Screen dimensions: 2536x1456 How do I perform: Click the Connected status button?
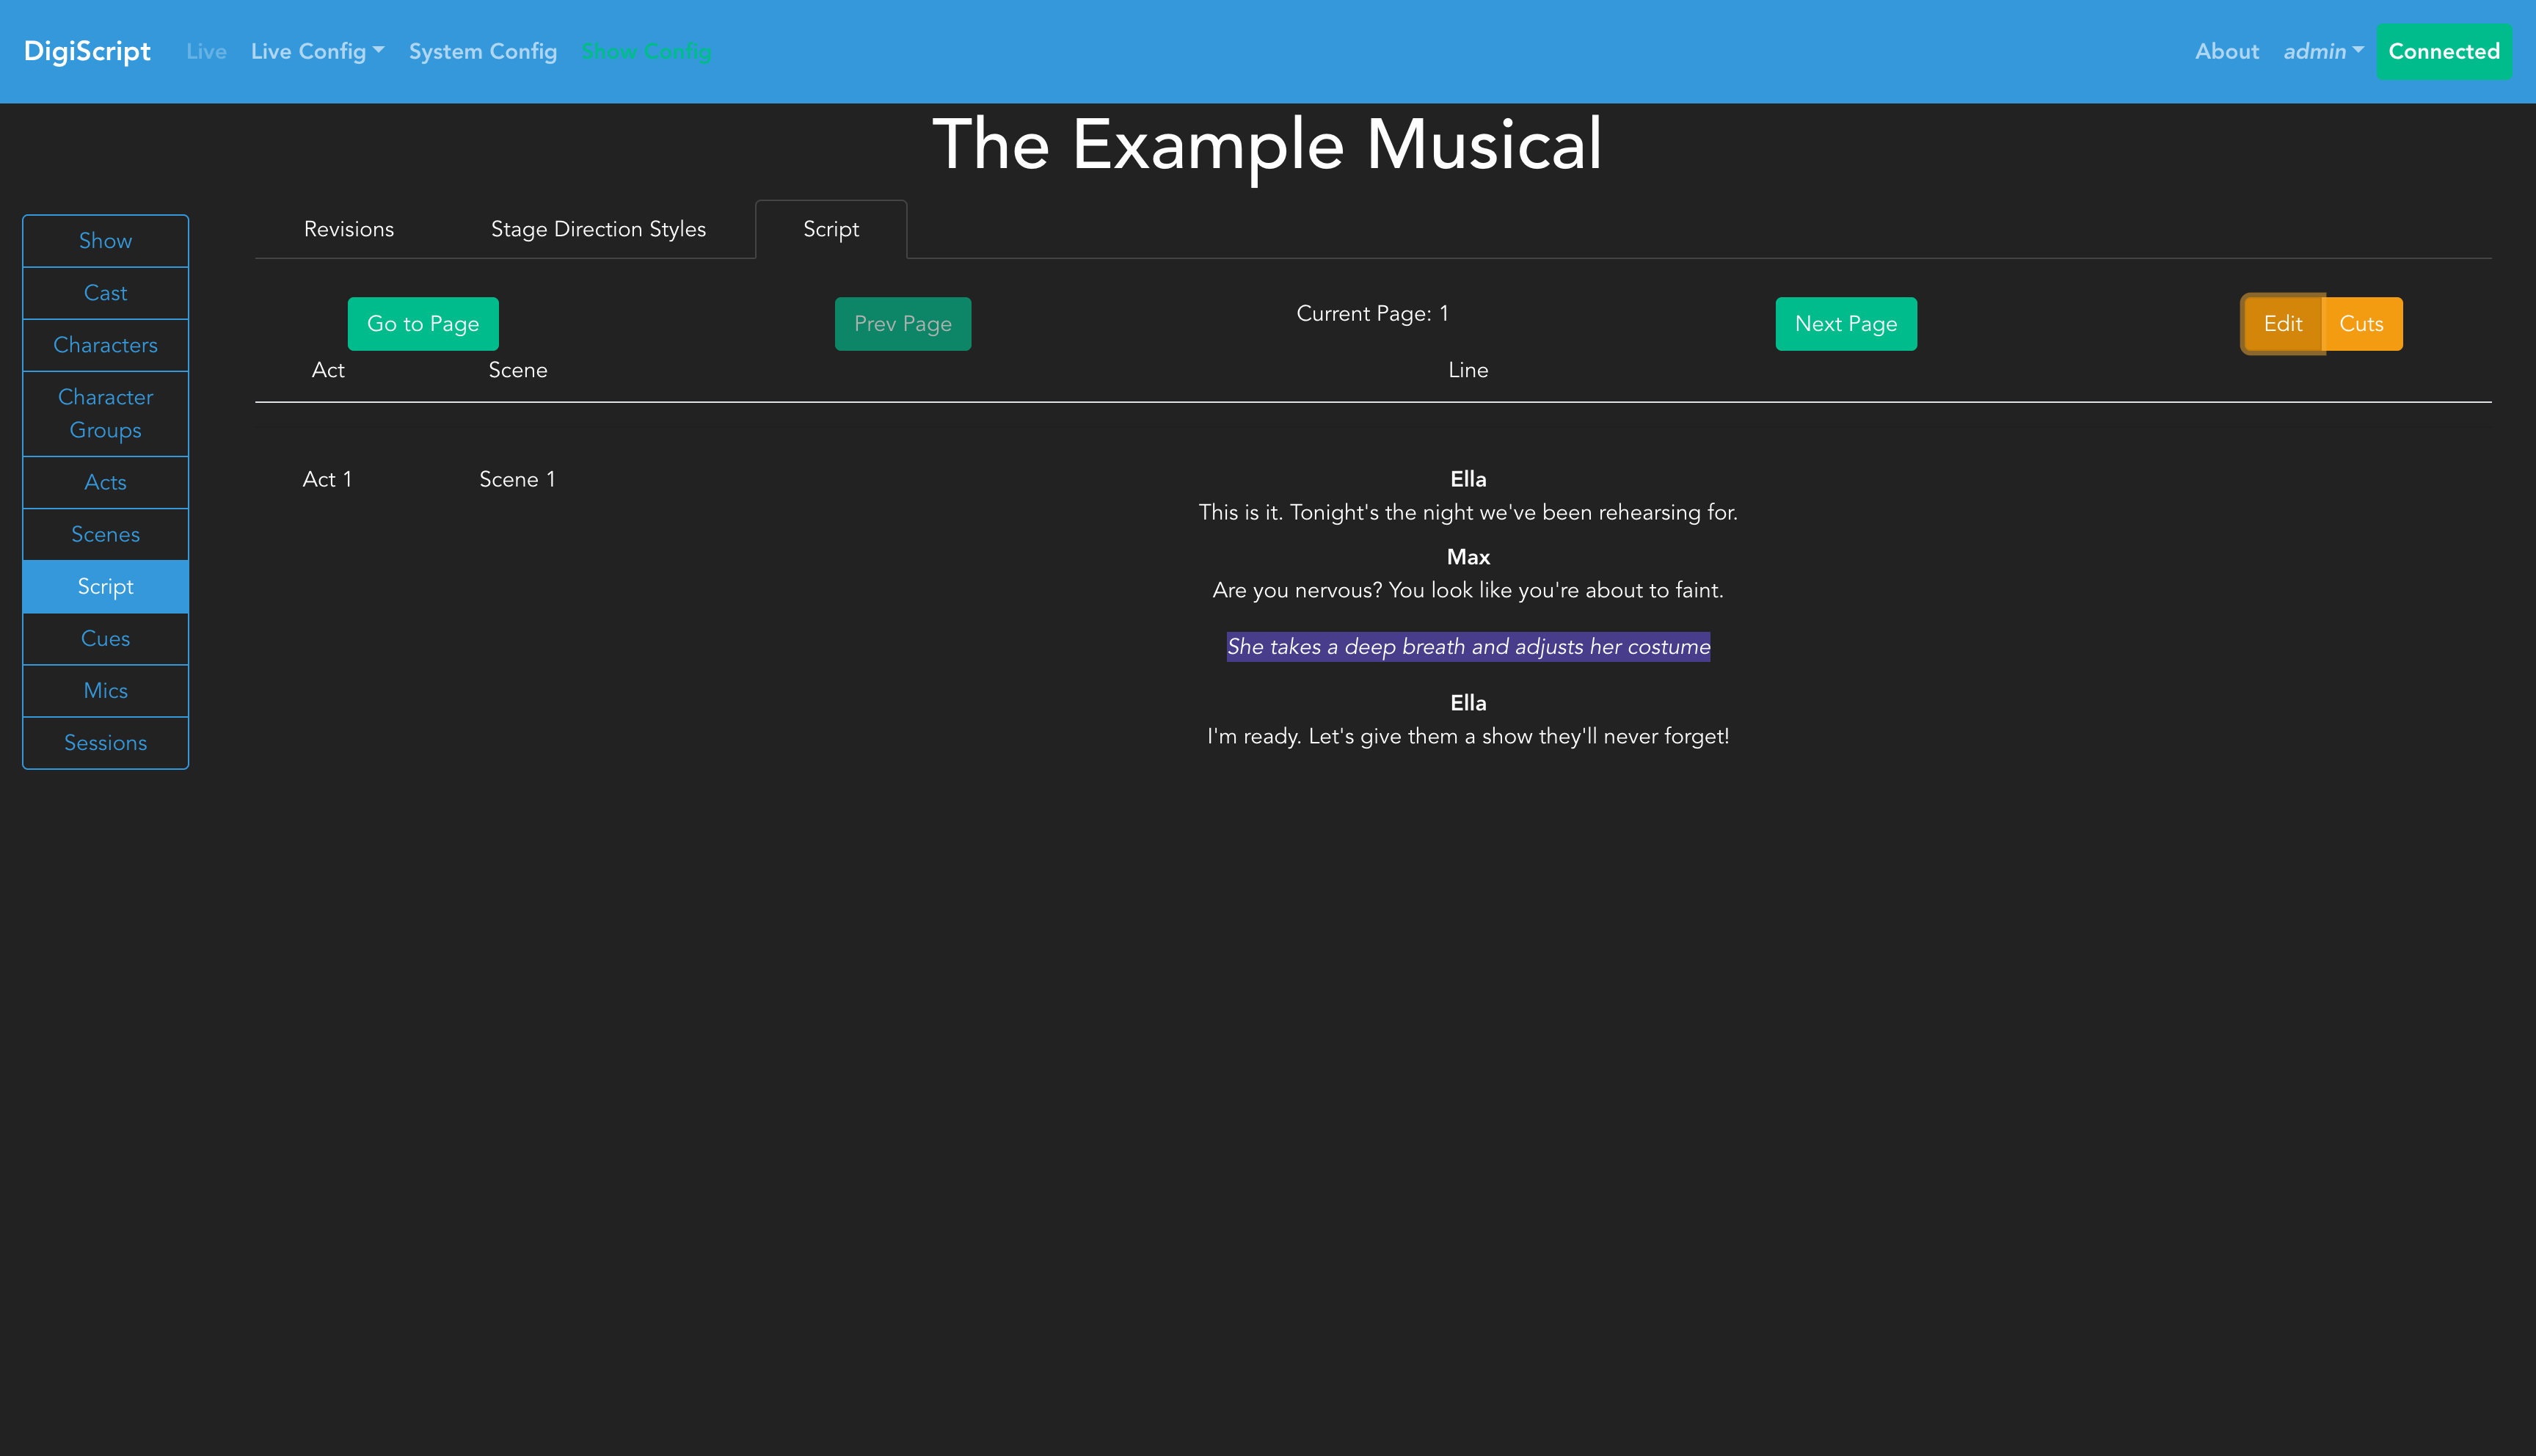2443,51
